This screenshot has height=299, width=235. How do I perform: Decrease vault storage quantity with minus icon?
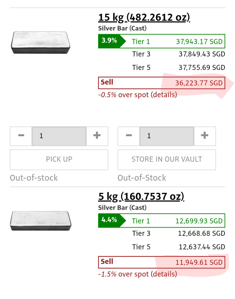[129, 136]
